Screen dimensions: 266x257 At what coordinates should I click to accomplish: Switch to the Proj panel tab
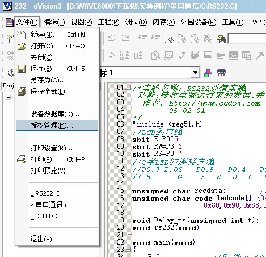coord(9,86)
